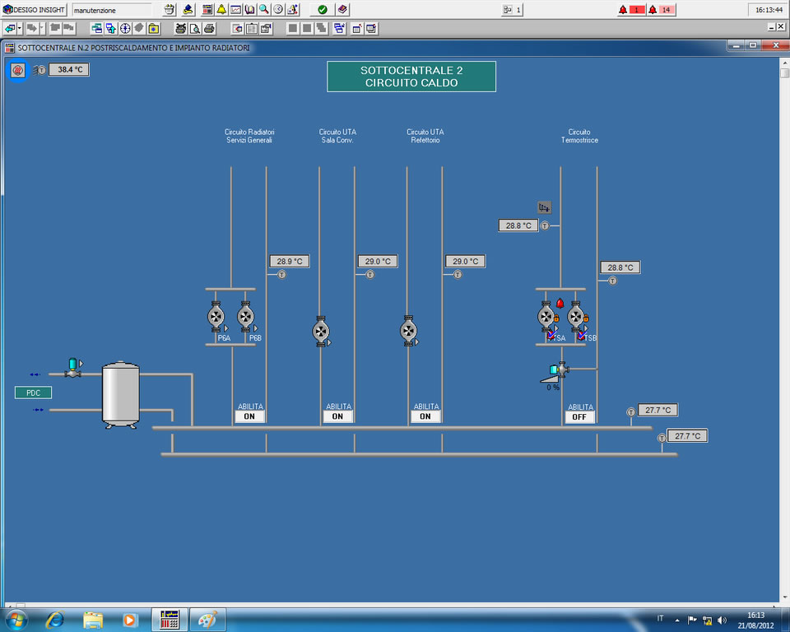Click the print setup printer icon

pyautogui.click(x=180, y=28)
